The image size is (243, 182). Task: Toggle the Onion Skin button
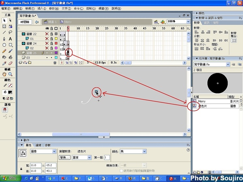tap(67, 63)
